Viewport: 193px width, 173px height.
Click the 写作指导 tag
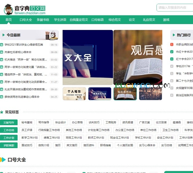(x=44, y=122)
